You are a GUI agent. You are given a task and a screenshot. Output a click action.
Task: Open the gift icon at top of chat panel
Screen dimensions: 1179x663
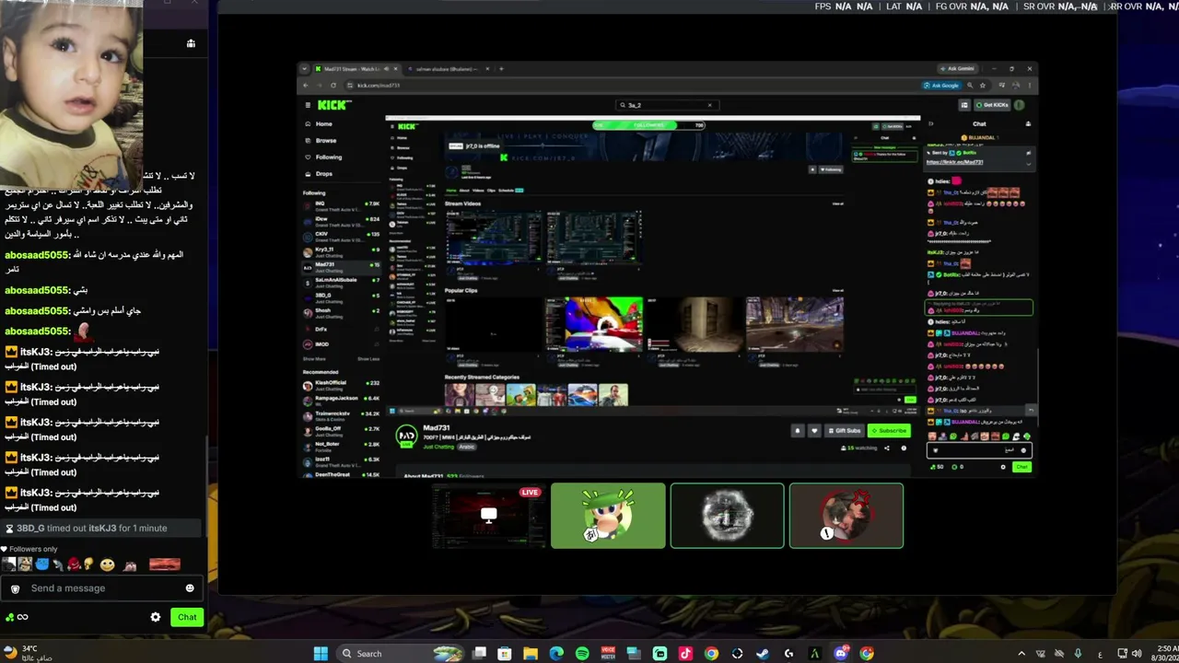pyautogui.click(x=191, y=43)
